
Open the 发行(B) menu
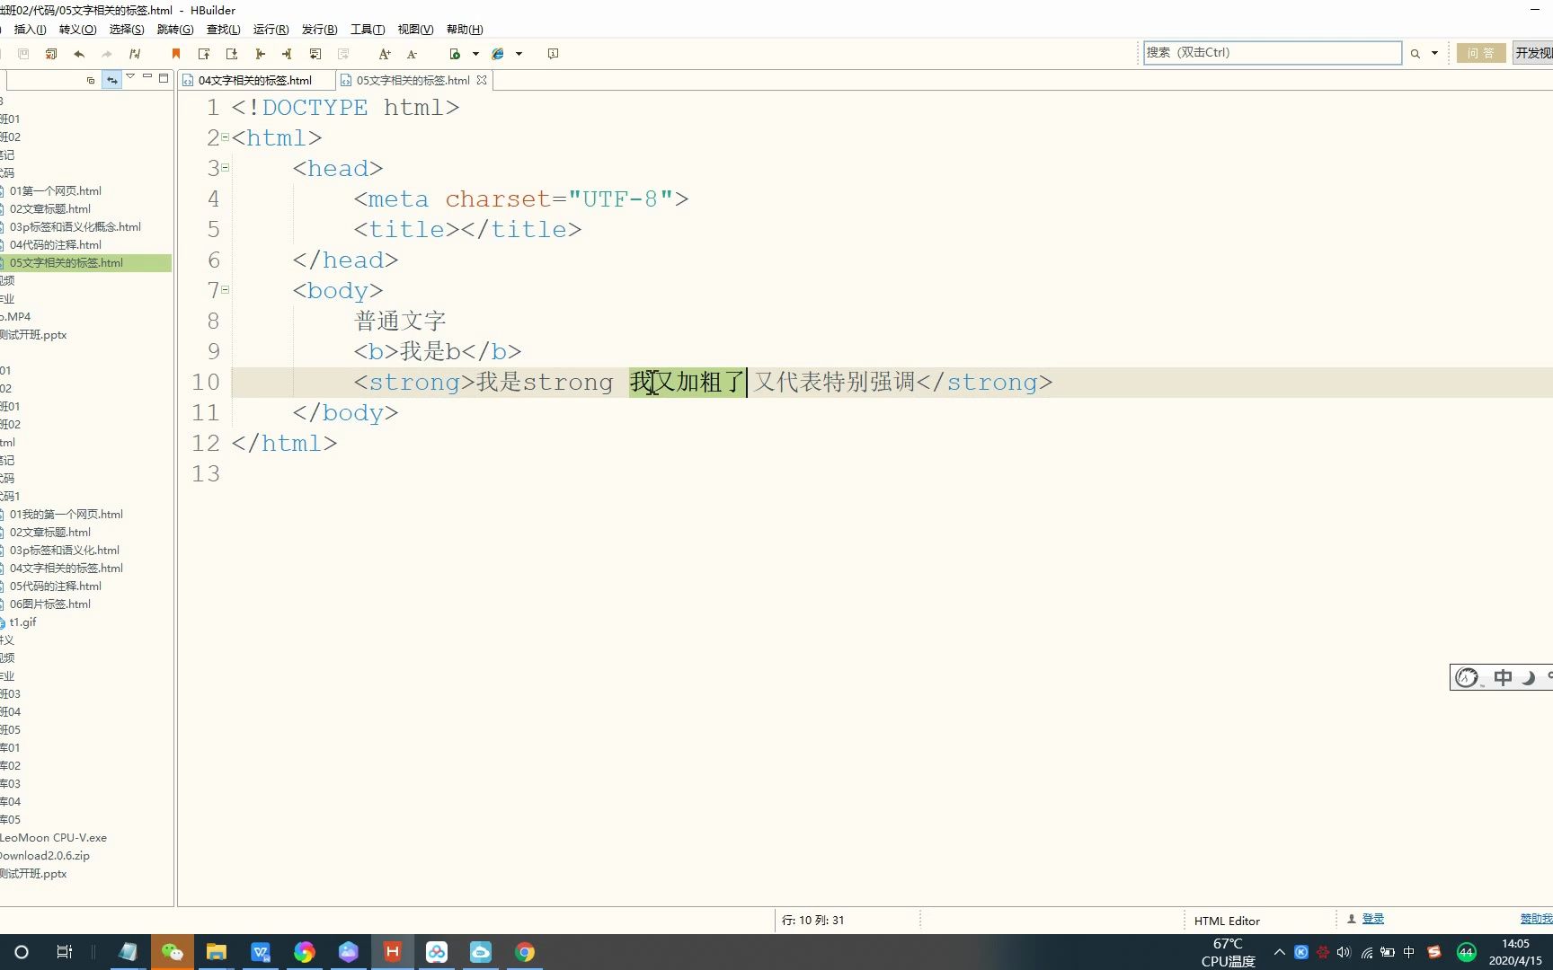319,30
